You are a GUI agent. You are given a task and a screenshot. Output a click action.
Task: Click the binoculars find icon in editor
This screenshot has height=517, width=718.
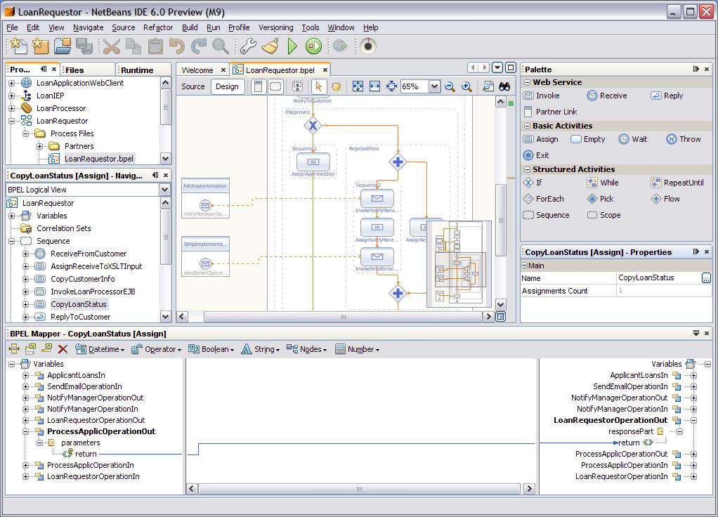pyautogui.click(x=504, y=86)
